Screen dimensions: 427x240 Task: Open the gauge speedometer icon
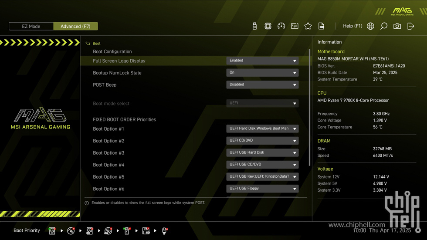pos(281,26)
